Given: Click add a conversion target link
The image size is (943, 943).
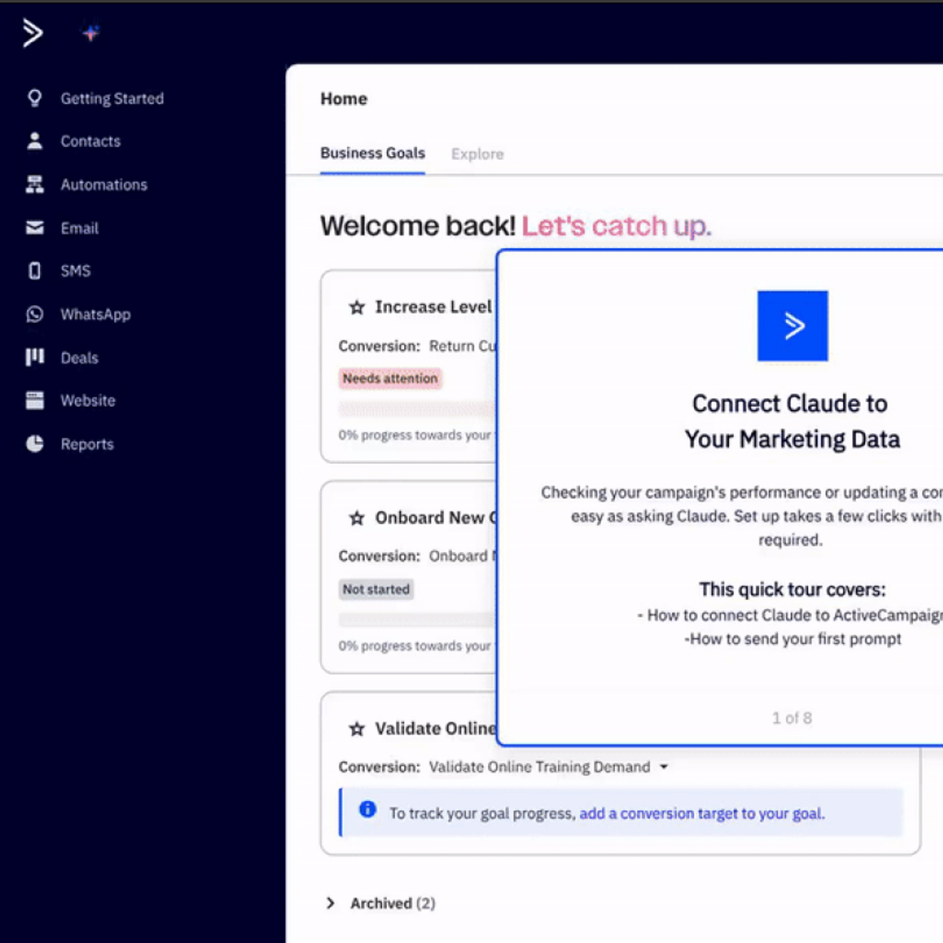Looking at the screenshot, I should point(701,814).
